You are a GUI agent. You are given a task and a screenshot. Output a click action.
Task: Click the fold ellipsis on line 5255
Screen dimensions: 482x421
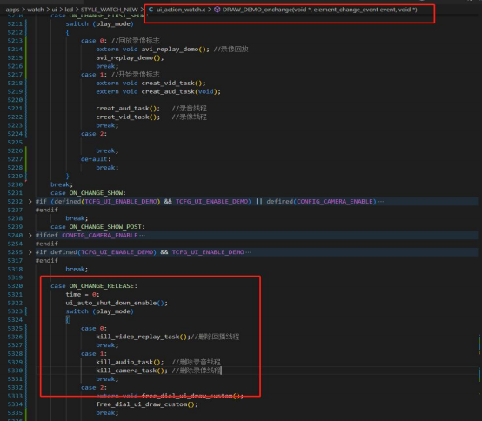[x=248, y=252]
